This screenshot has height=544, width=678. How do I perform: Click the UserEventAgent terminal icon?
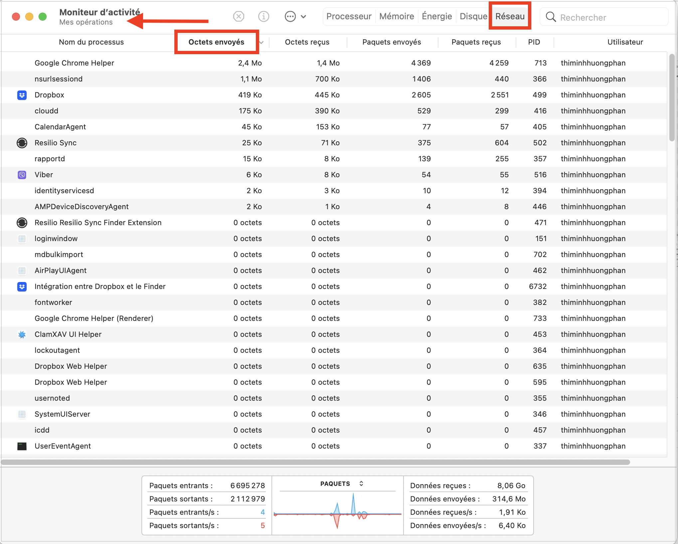22,446
